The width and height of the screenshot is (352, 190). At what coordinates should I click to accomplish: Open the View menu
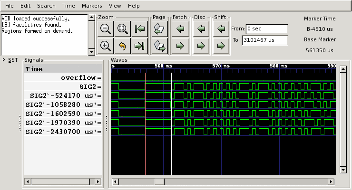coord(115,6)
